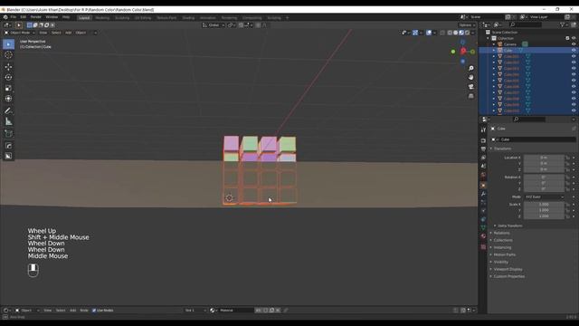
Task: Open the Tool properties tab
Action: click(483, 130)
